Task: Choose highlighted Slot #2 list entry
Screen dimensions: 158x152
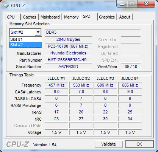Action: click(x=25, y=45)
